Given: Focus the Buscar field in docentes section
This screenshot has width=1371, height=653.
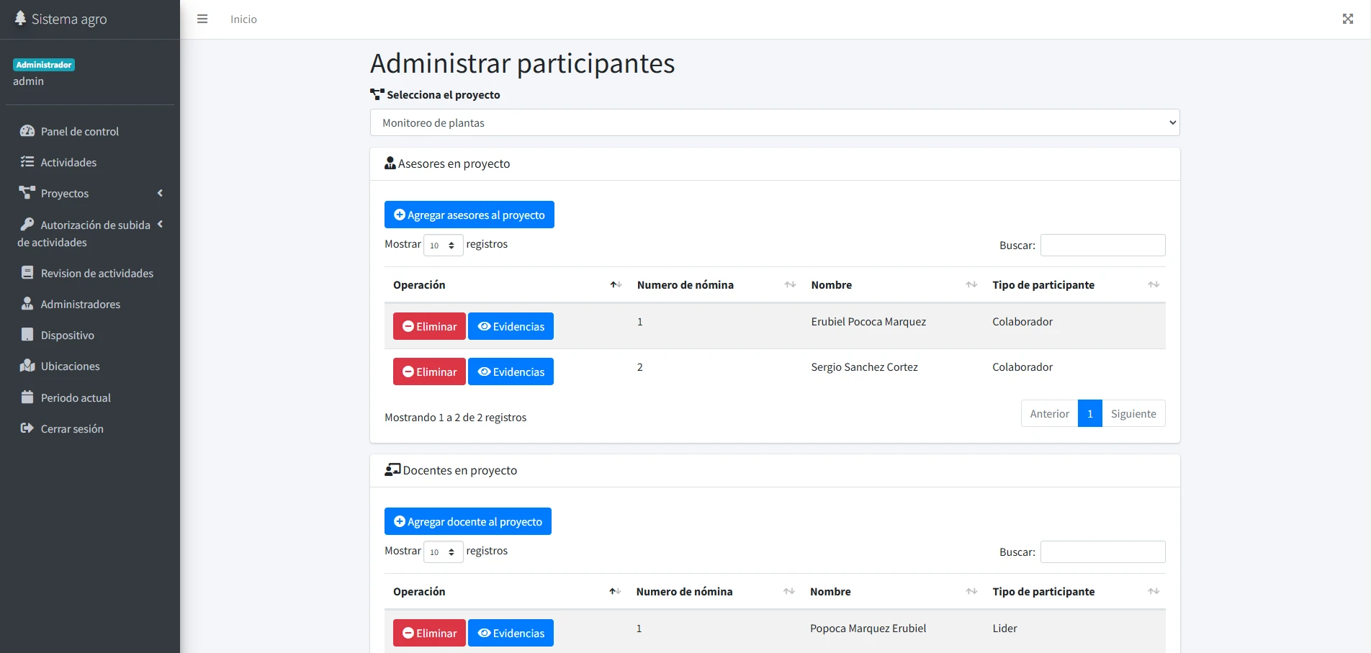Looking at the screenshot, I should (x=1102, y=551).
